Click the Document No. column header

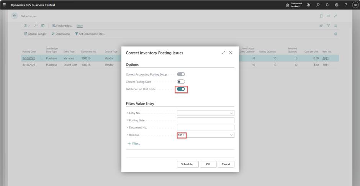88,52
